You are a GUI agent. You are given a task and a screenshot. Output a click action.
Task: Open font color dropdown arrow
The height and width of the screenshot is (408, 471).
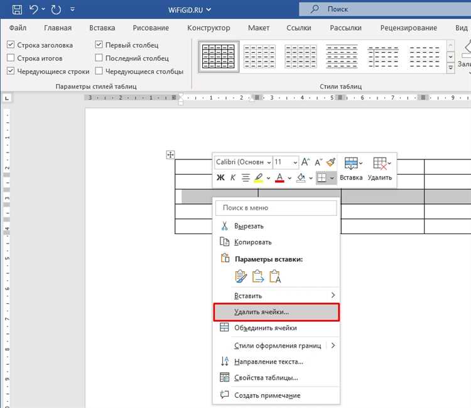coord(290,178)
